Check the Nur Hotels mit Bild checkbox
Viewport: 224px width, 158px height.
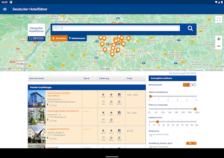(x=150, y=135)
